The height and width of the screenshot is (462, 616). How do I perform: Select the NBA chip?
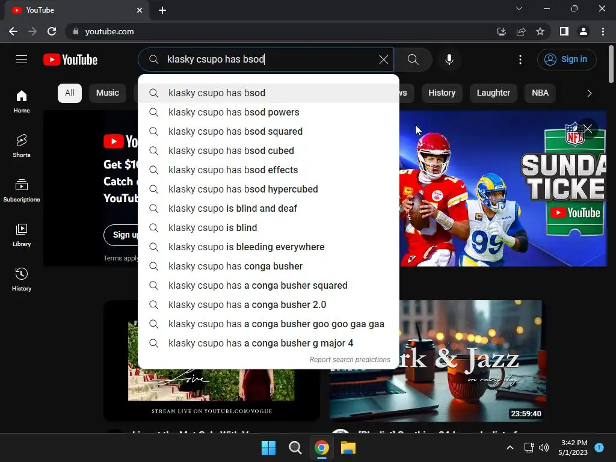coord(540,93)
